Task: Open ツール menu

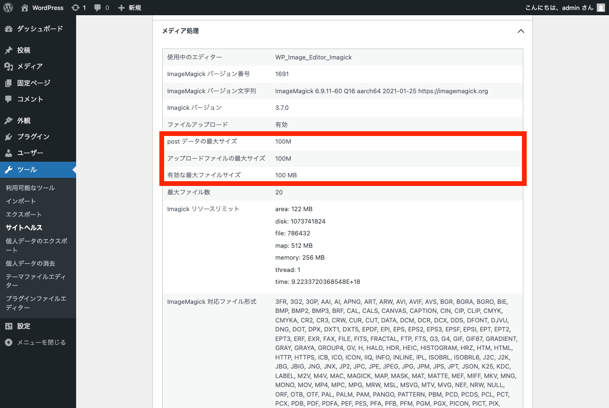Action: (x=38, y=170)
